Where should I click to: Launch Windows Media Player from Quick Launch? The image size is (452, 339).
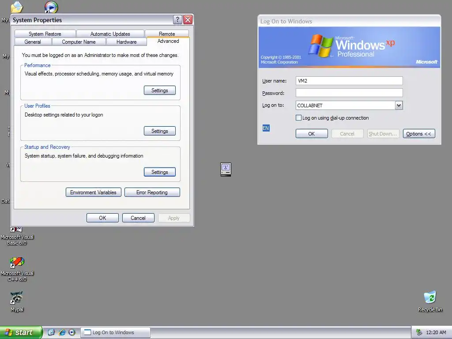(72, 332)
